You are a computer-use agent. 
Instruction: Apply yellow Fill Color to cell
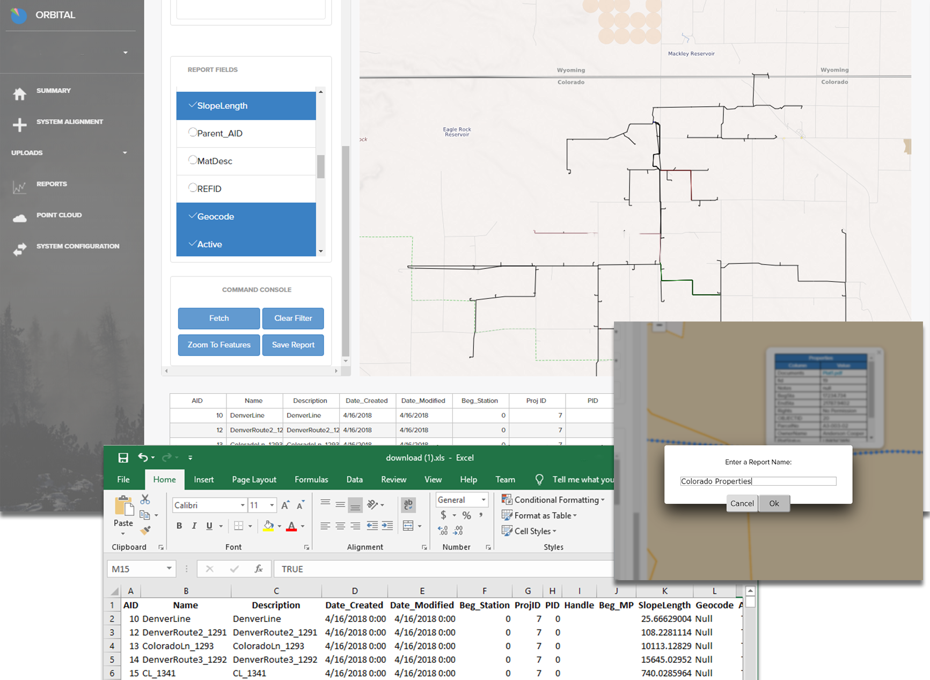click(268, 526)
